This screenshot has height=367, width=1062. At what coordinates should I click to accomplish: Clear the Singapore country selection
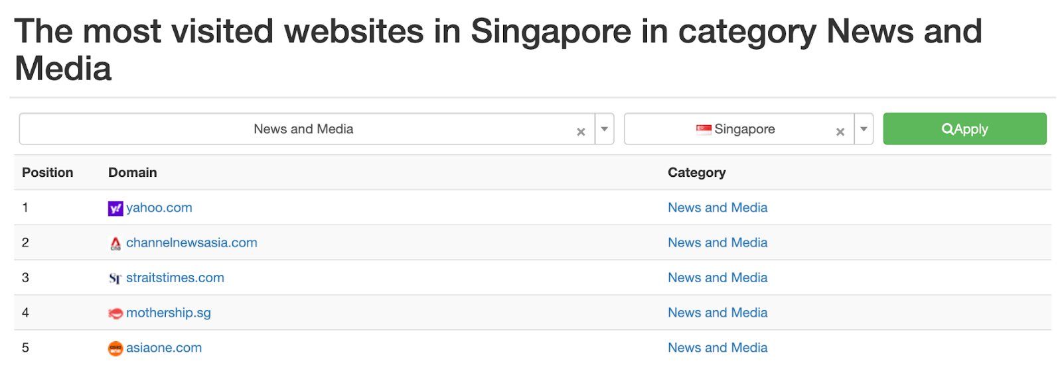pos(840,132)
